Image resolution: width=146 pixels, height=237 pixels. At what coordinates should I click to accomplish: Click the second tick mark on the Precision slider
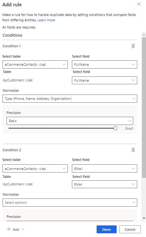[81, 128]
